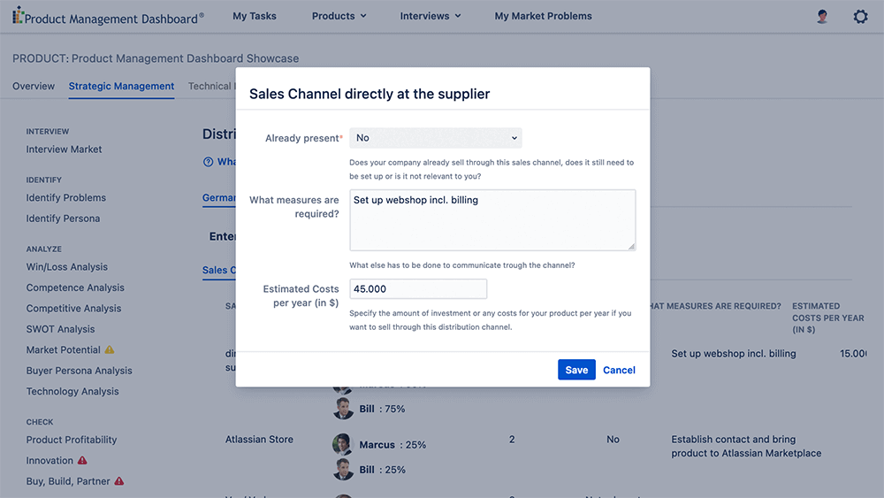Click the dialog title Sales Channel directly at the supplier

point(370,94)
